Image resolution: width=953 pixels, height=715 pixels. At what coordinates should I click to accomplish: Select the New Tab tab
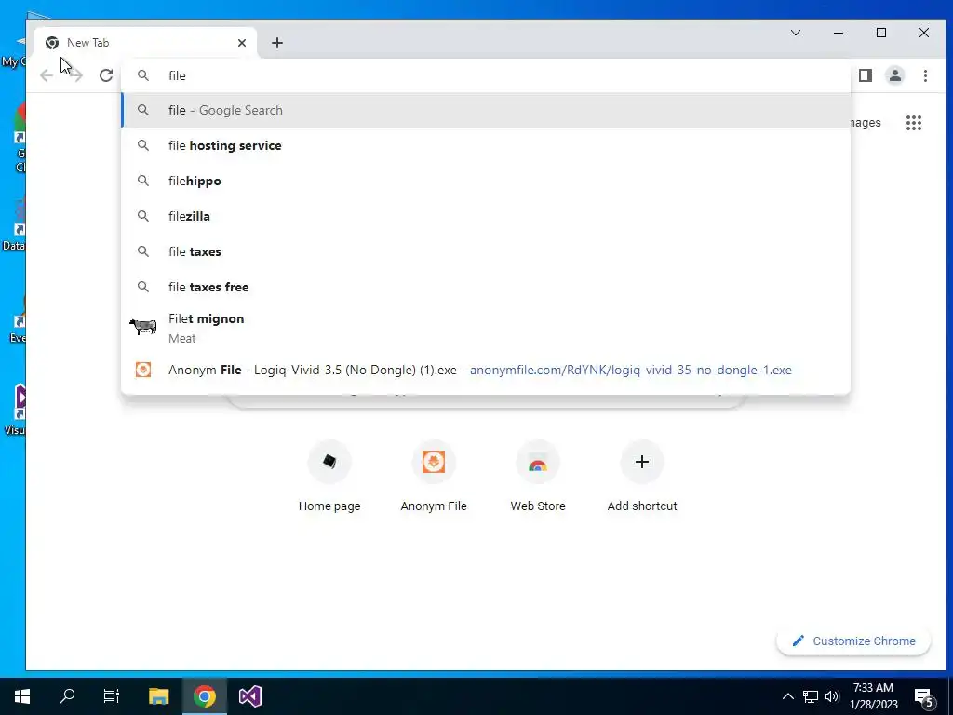[145, 43]
